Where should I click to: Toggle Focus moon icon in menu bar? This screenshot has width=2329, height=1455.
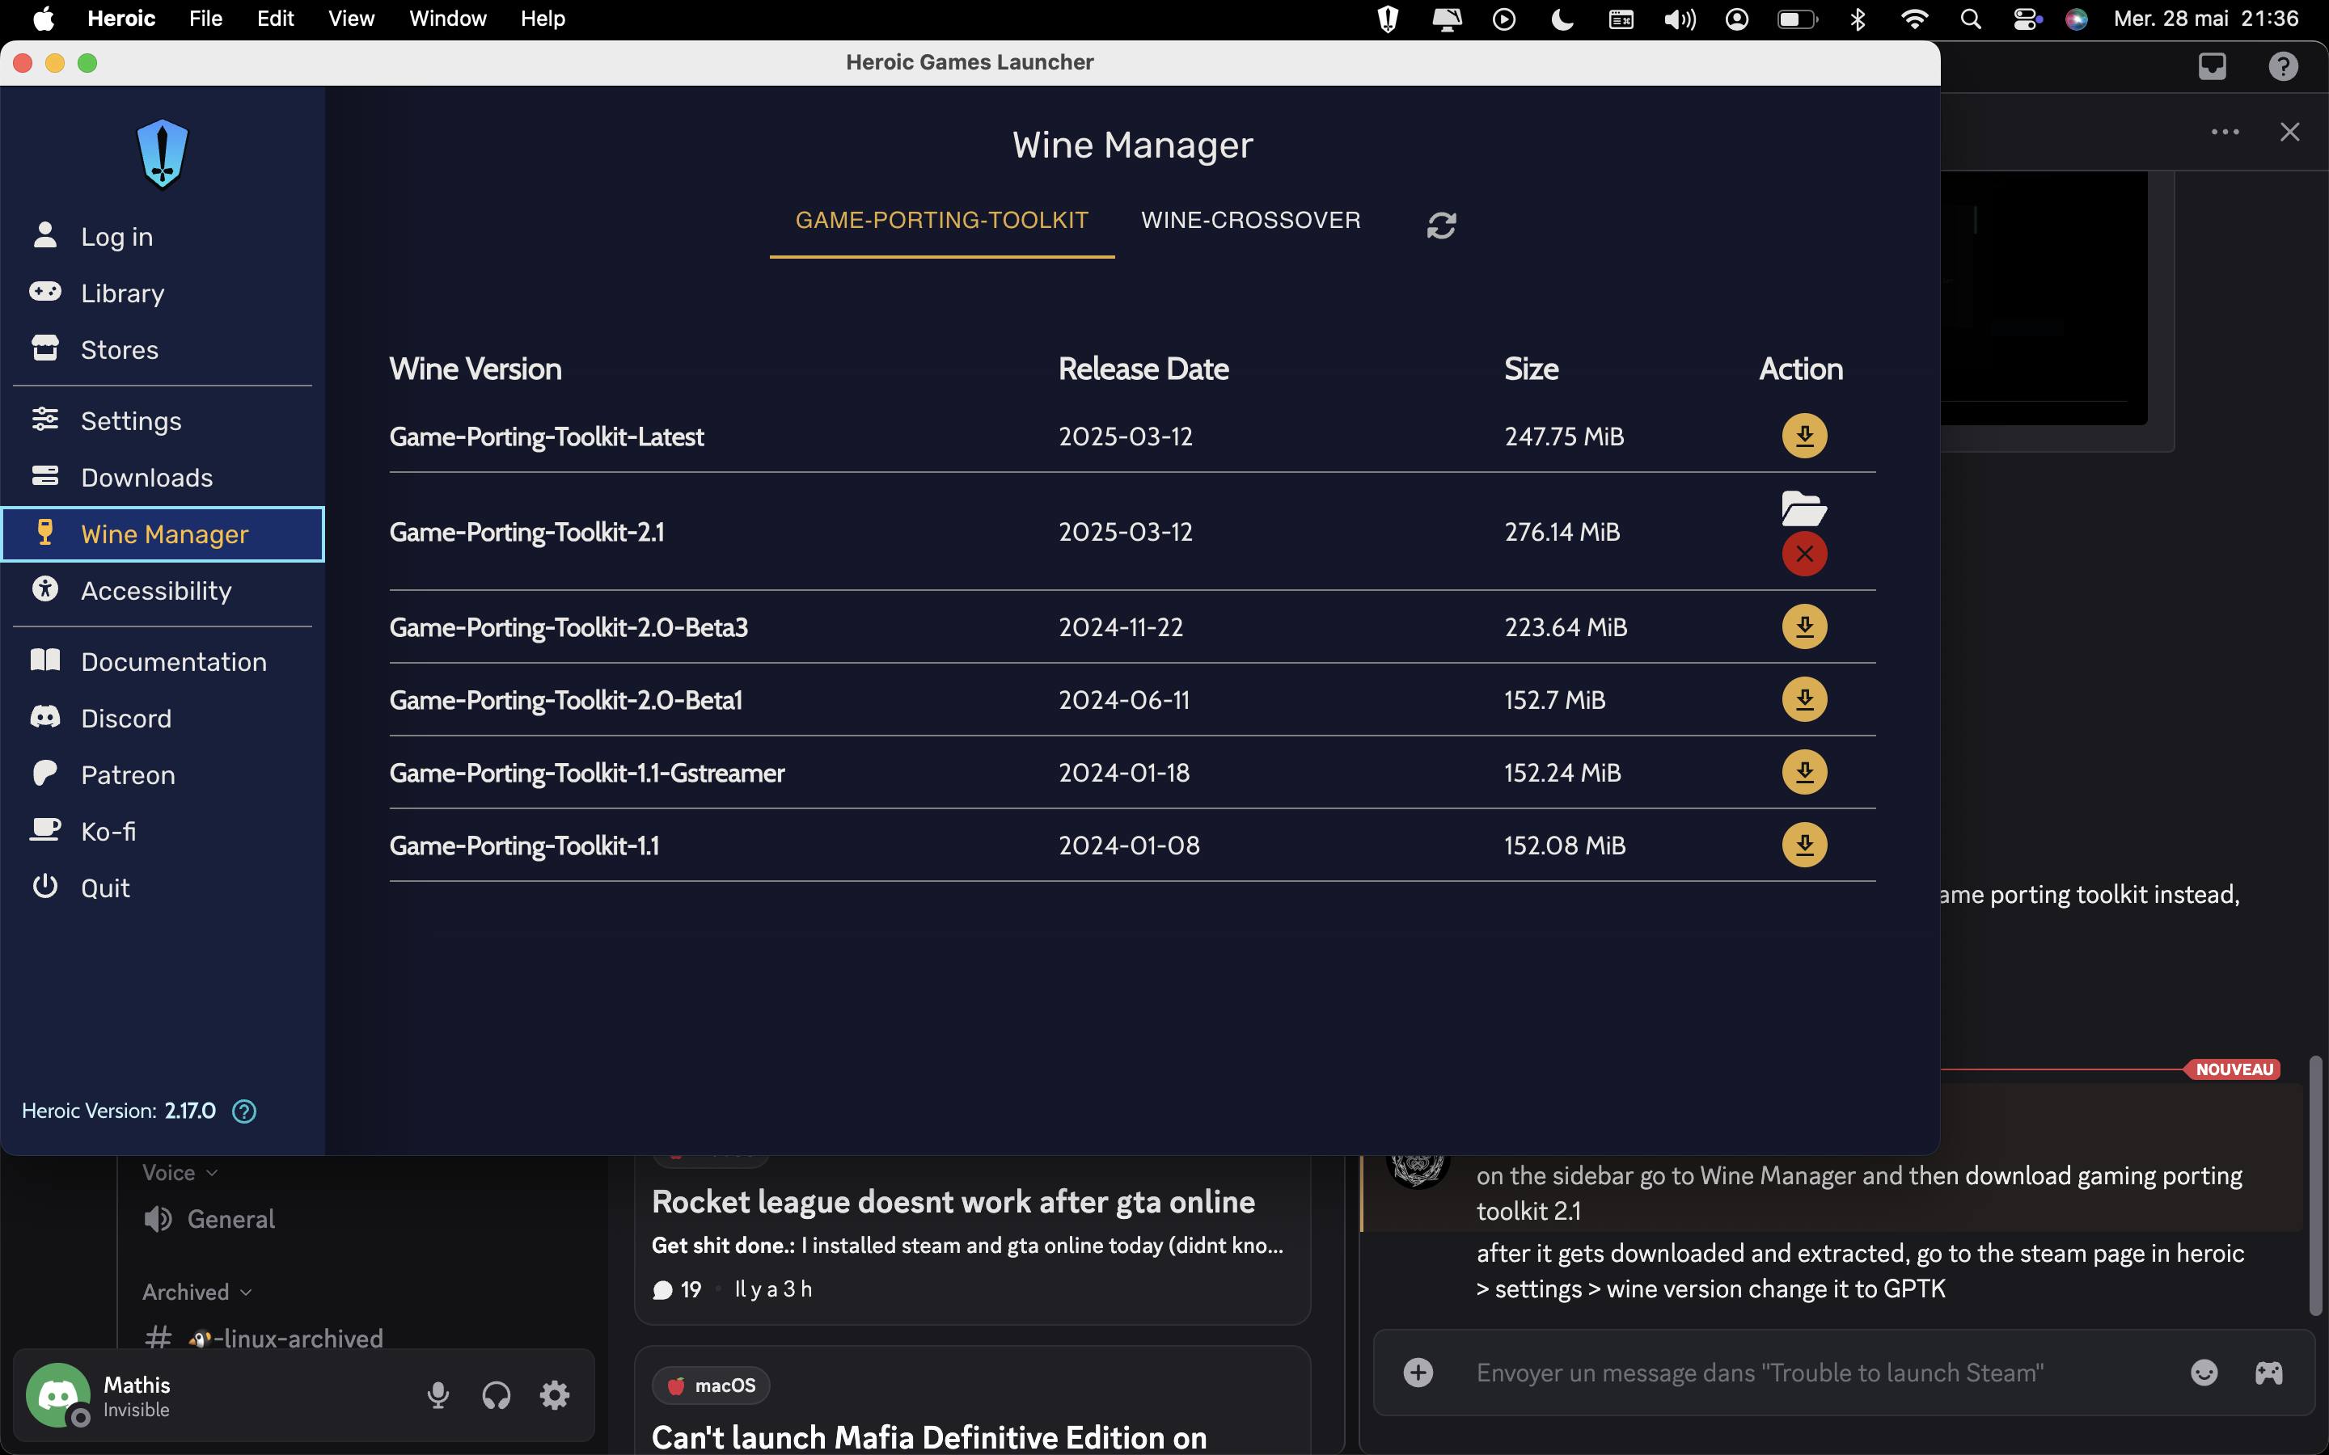click(1562, 19)
